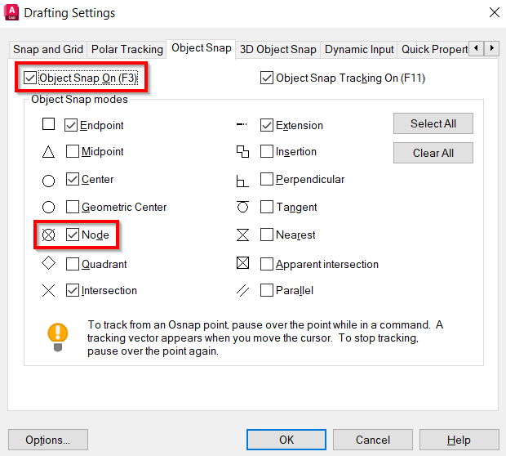Open the Options... dialog button
This screenshot has height=456, width=506.
47,440
